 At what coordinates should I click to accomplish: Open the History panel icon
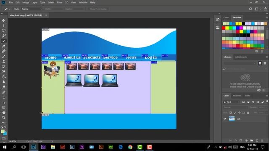(218, 19)
